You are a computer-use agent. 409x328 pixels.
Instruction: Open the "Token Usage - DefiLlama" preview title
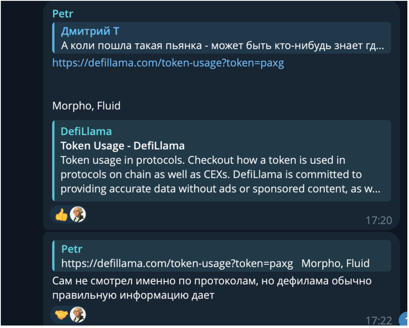tap(123, 146)
